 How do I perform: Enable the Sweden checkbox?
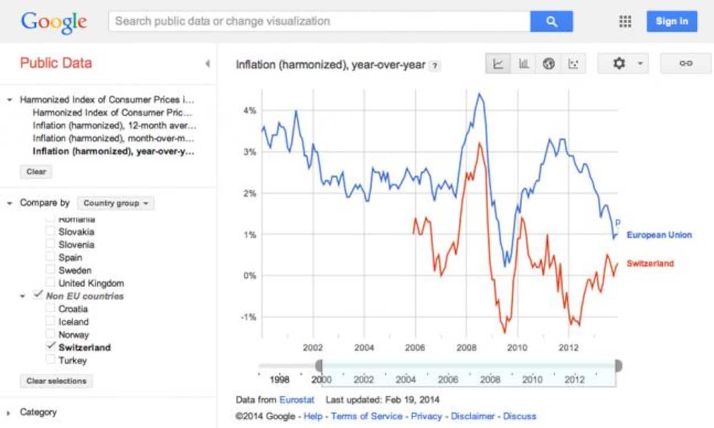pyautogui.click(x=51, y=270)
